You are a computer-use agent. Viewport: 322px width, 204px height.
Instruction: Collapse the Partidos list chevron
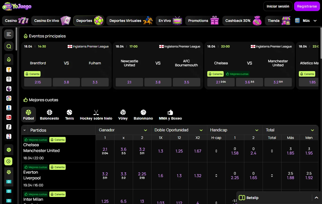pos(25,130)
